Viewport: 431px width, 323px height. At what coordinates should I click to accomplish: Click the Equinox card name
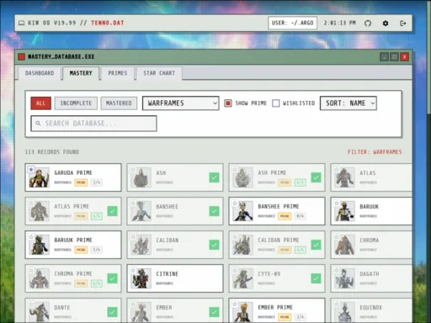[x=370, y=308]
